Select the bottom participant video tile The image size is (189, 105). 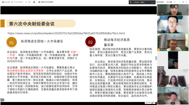pyautogui.click(x=173, y=96)
